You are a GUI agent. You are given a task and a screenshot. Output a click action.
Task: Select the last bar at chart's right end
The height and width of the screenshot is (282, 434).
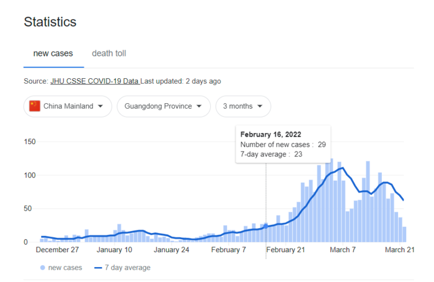pyautogui.click(x=405, y=234)
